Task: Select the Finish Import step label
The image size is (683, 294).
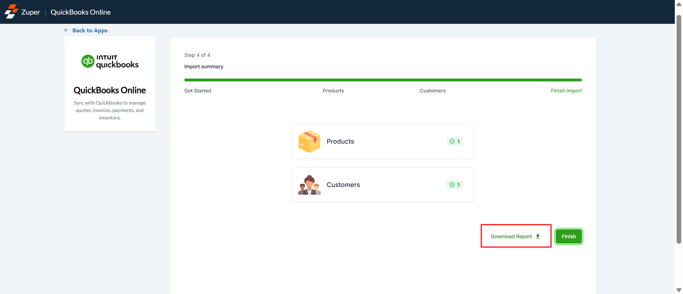Action: coord(566,91)
